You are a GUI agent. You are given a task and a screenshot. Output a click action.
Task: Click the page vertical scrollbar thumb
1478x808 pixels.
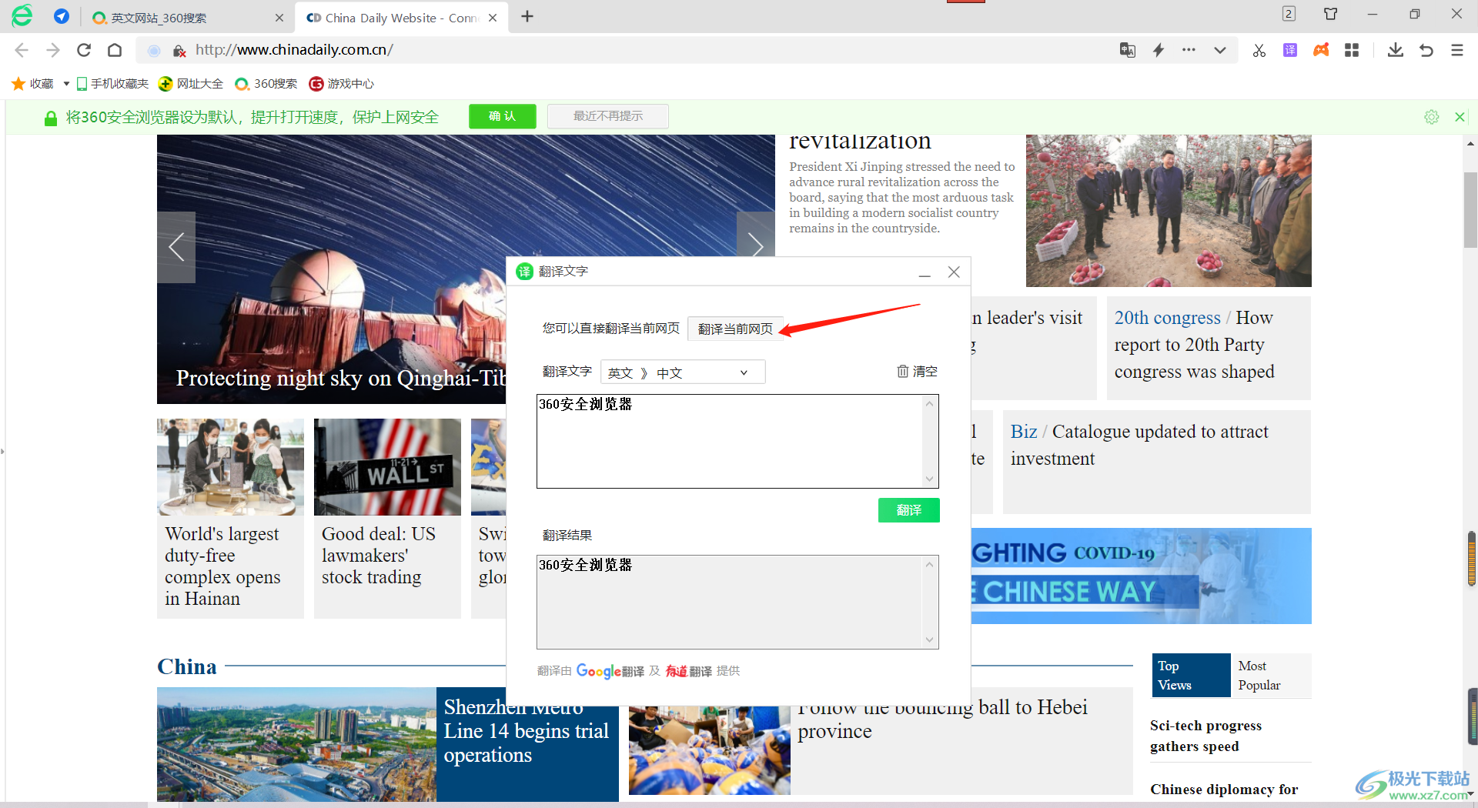[1470, 209]
